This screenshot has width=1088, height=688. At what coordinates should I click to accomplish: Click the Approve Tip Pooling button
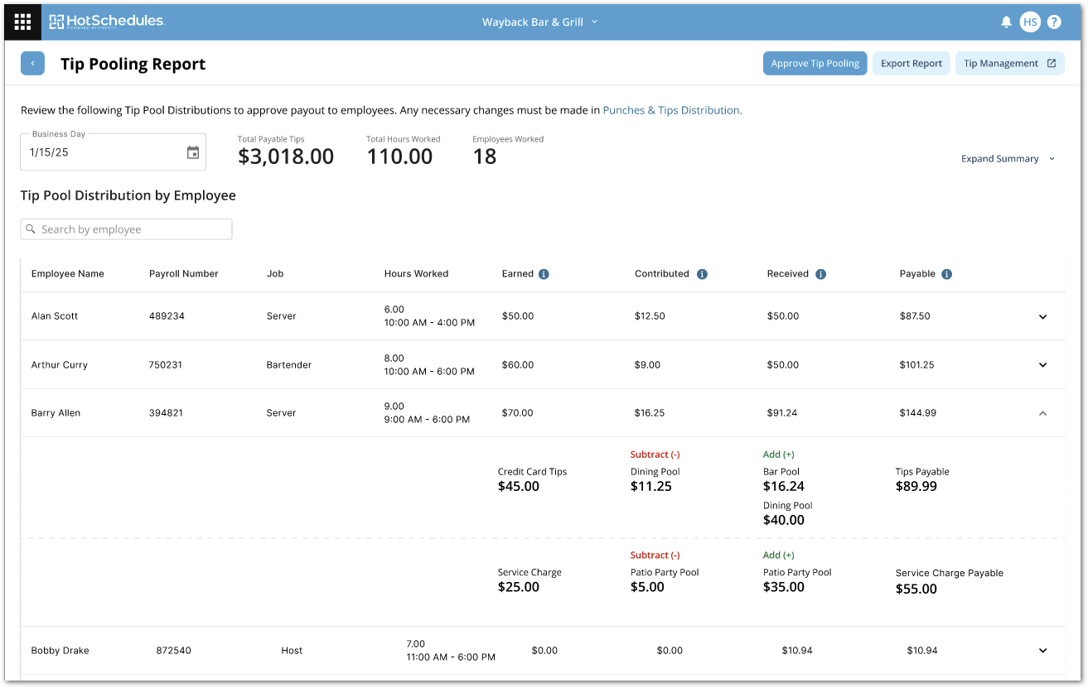(815, 64)
